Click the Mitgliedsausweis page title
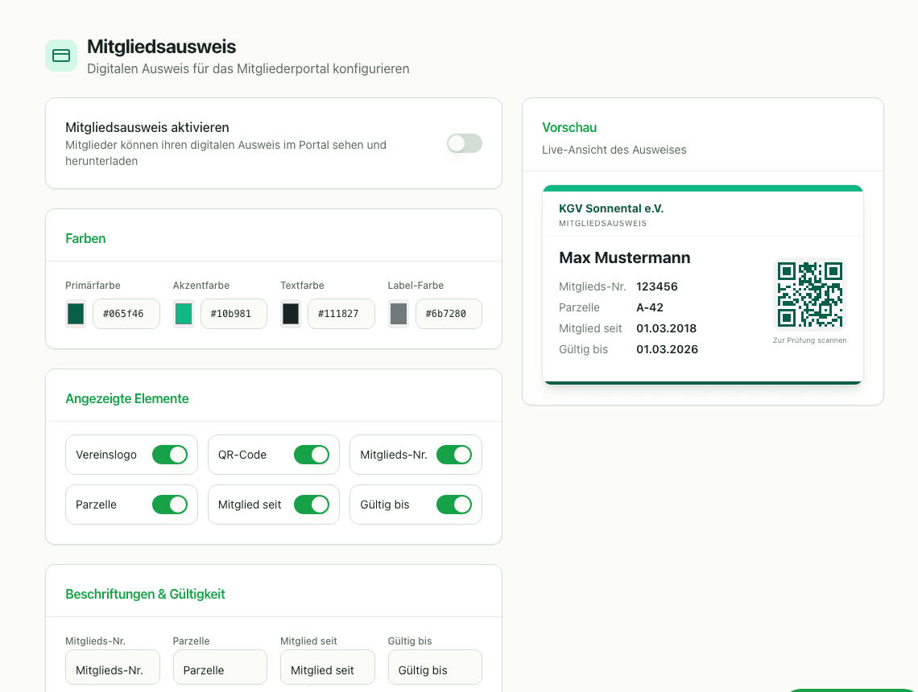The width and height of the screenshot is (918, 692). tap(162, 46)
